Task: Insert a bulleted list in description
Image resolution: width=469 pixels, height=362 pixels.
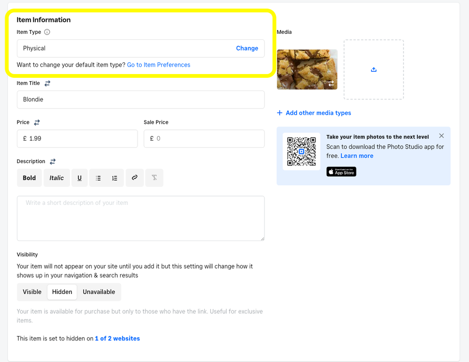Action: coord(98,178)
